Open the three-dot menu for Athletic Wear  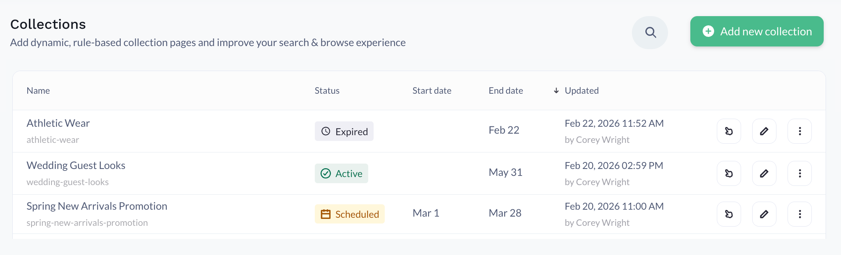pyautogui.click(x=799, y=131)
